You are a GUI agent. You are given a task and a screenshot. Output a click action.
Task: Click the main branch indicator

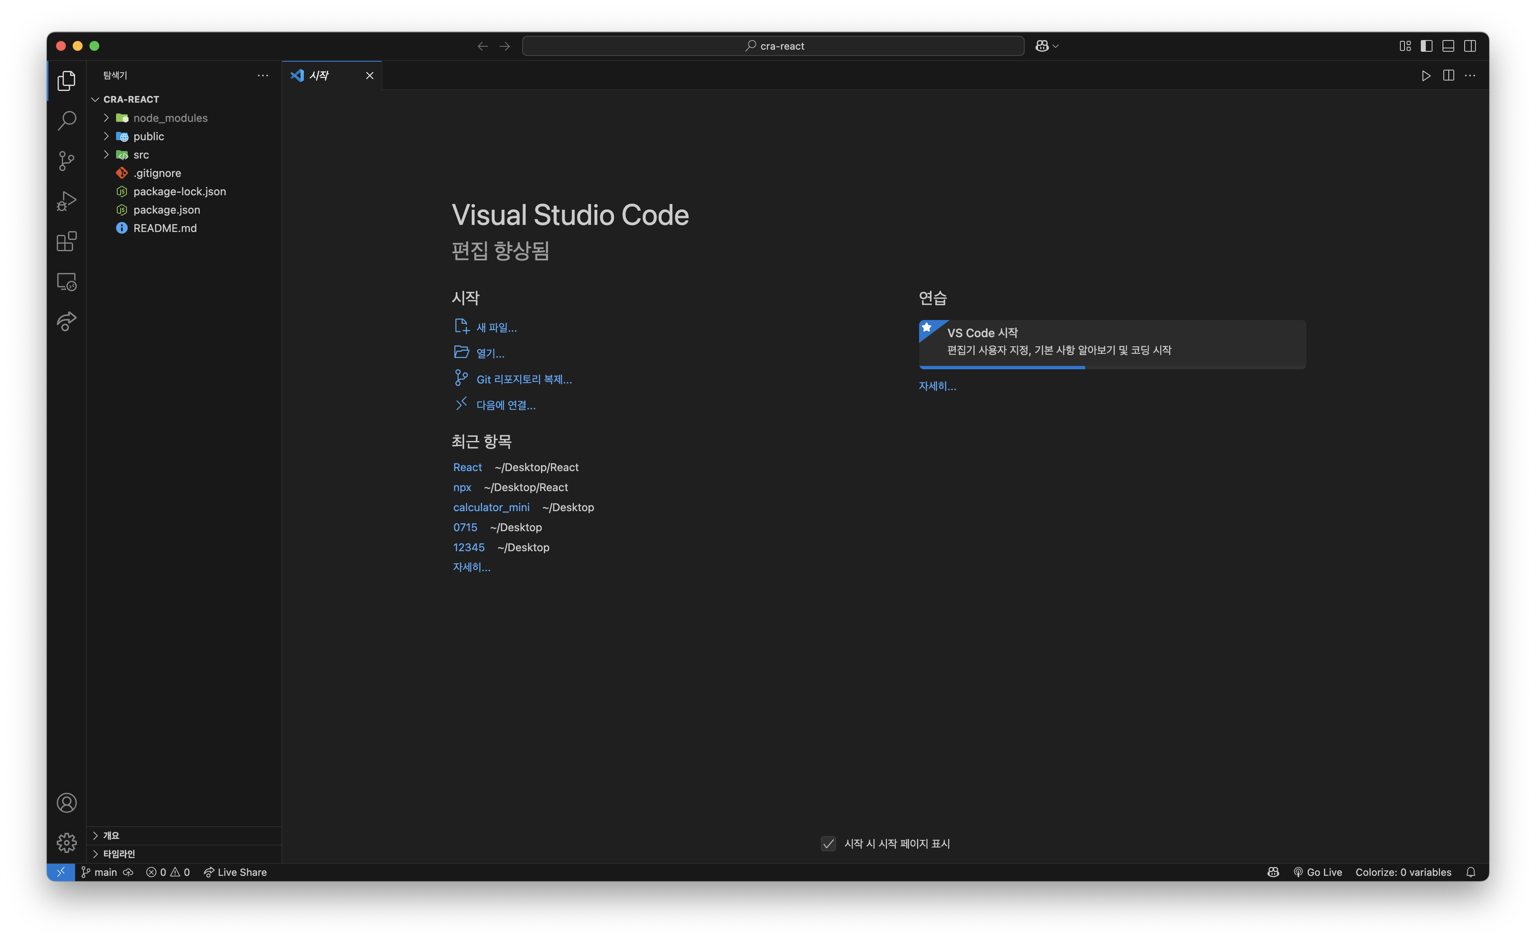coord(99,872)
